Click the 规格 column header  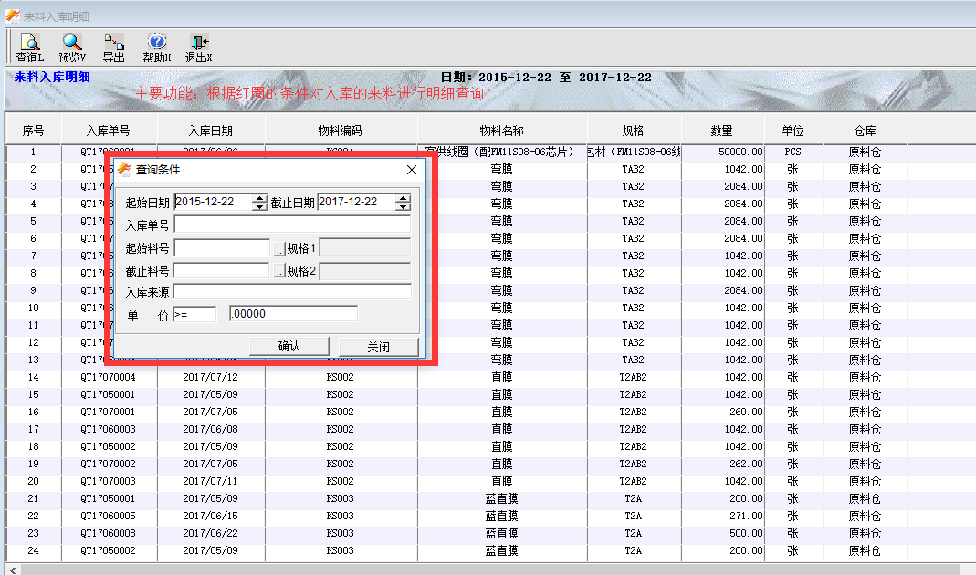pos(633,130)
